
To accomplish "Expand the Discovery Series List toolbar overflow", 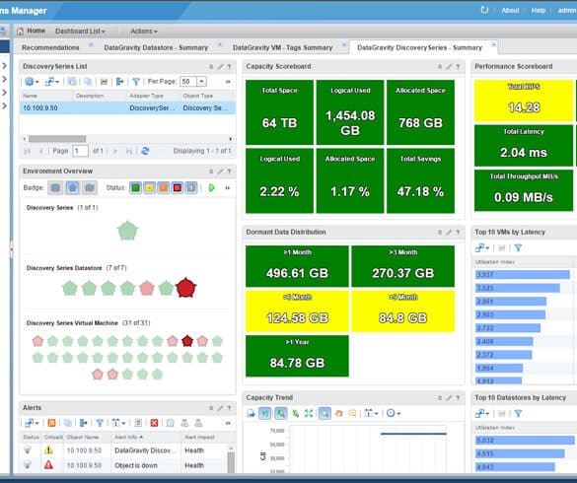I will click(x=228, y=82).
